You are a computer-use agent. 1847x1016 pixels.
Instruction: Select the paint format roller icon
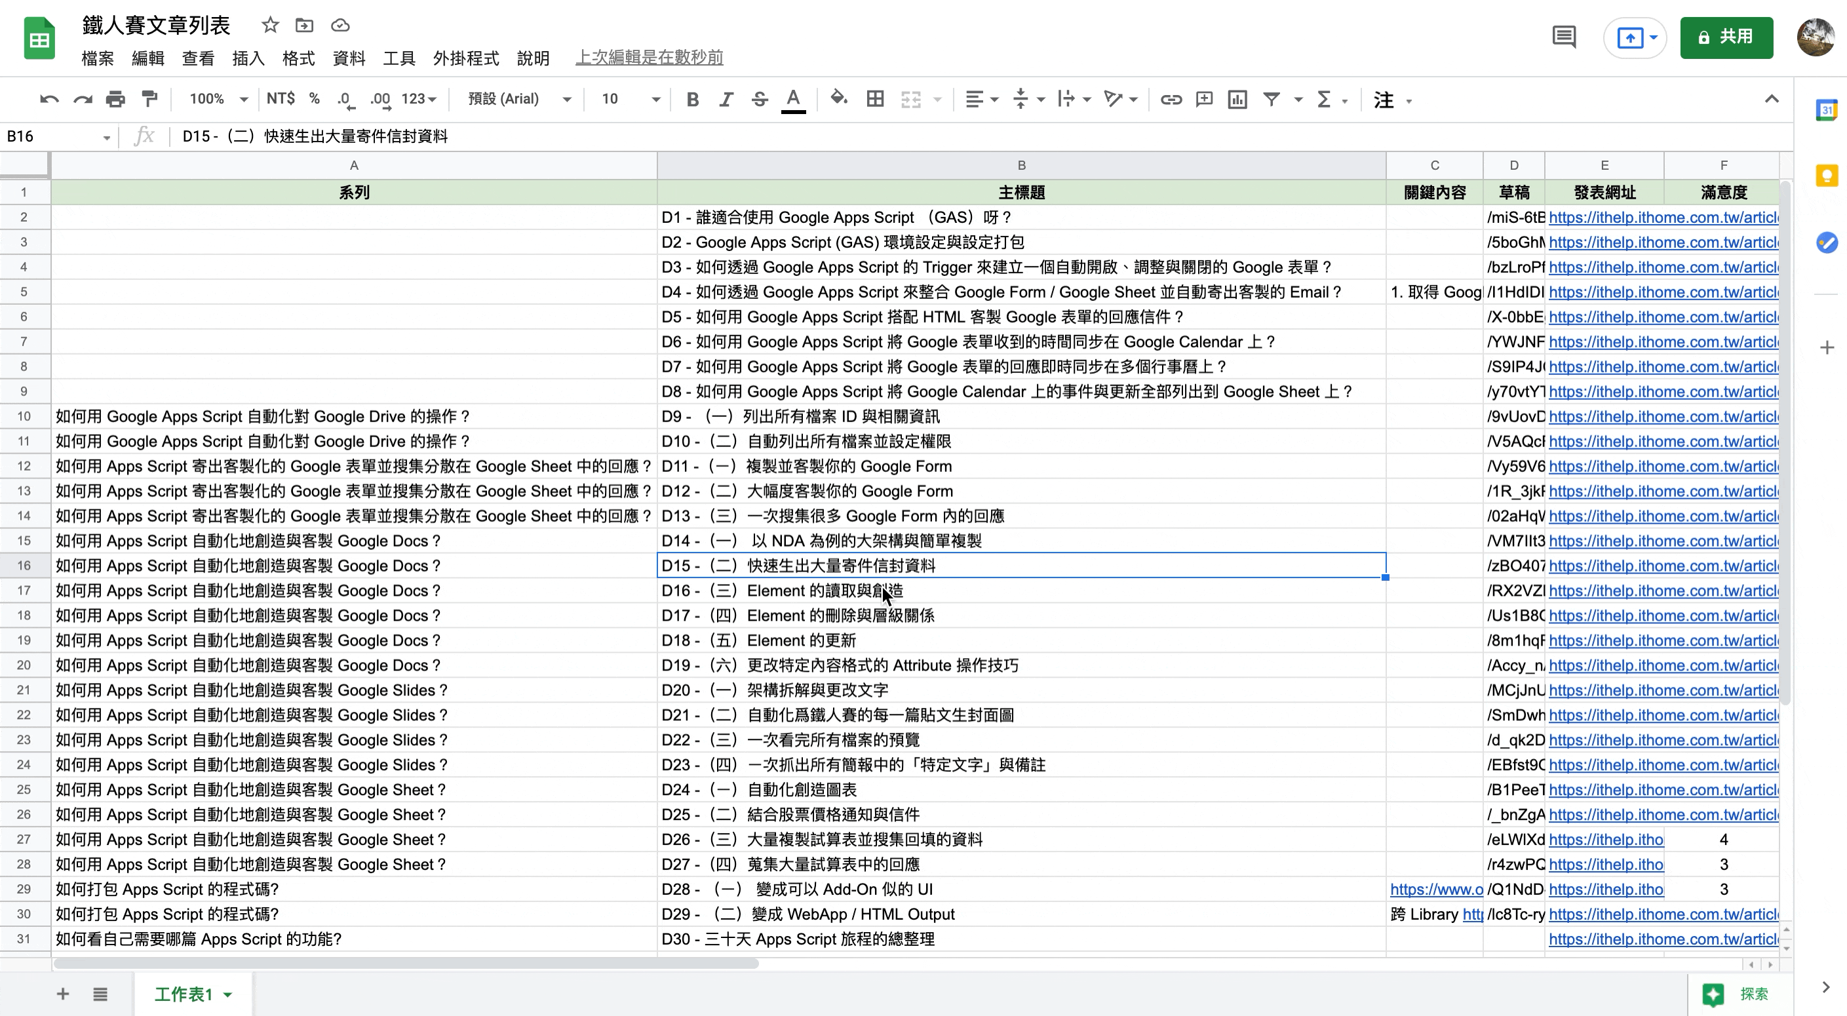tap(149, 99)
